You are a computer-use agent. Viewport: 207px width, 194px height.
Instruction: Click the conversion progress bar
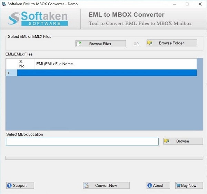(x=104, y=158)
